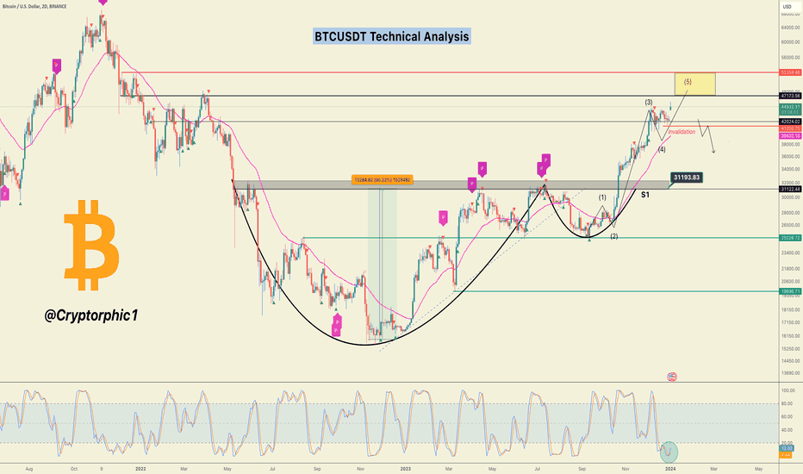
Task: Select the red 53354.46 price label
Action: 791,72
